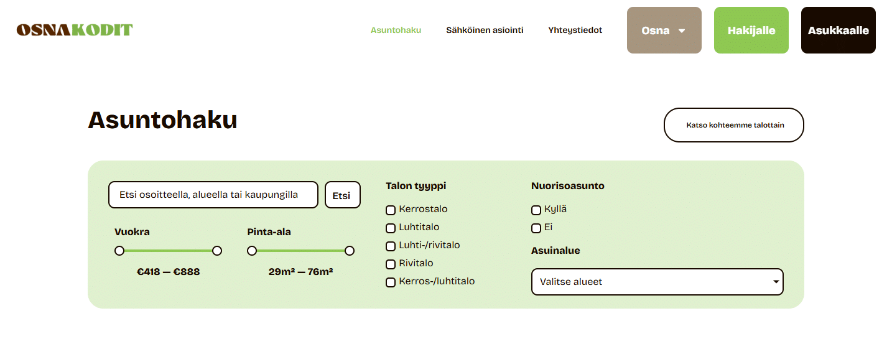This screenshot has height=354, width=892.
Task: Enable the Luhtitalo checkbox
Action: (x=391, y=228)
